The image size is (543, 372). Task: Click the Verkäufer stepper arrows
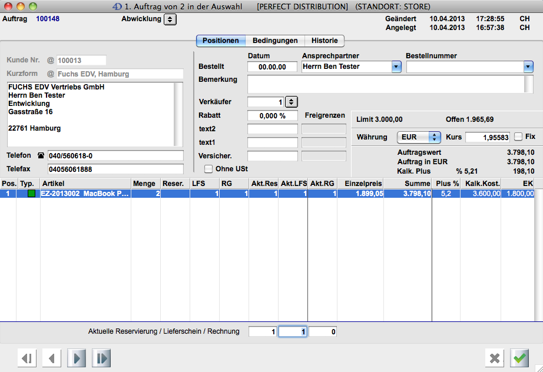pos(292,102)
